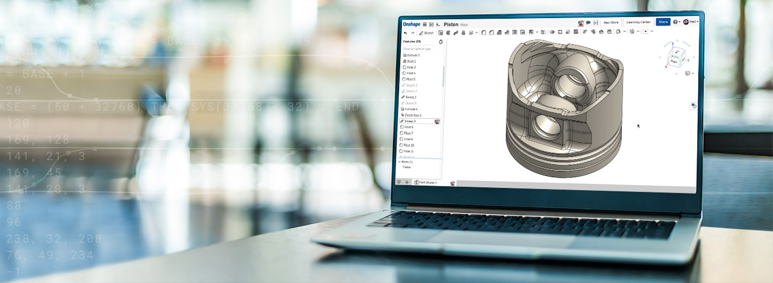Select Sweep 3 in the feature list

coord(409,121)
